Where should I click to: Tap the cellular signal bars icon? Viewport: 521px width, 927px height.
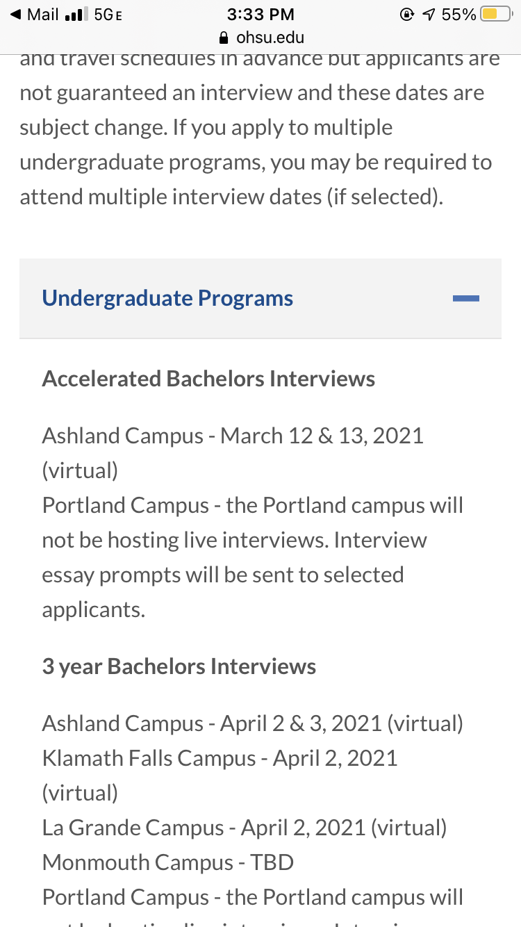pyautogui.click(x=74, y=15)
